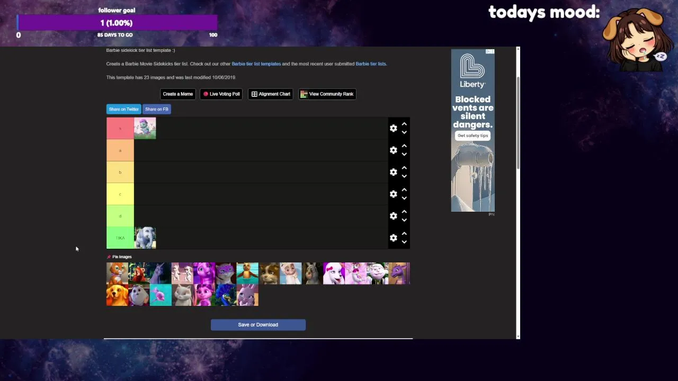This screenshot has width=678, height=381.
Task: Pick the white polar bear cub thumbnail
Action: (291, 274)
